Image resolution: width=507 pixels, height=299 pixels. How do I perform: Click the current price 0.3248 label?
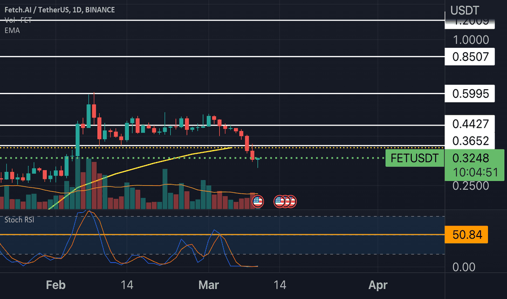pos(471,158)
